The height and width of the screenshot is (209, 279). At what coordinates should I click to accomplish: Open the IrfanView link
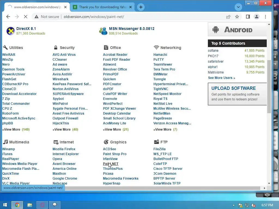[x=110, y=159]
